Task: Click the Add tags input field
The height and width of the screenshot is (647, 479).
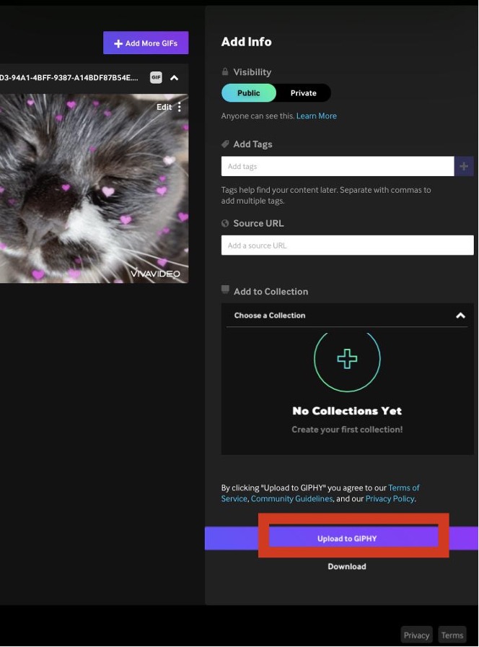Action: tap(337, 167)
